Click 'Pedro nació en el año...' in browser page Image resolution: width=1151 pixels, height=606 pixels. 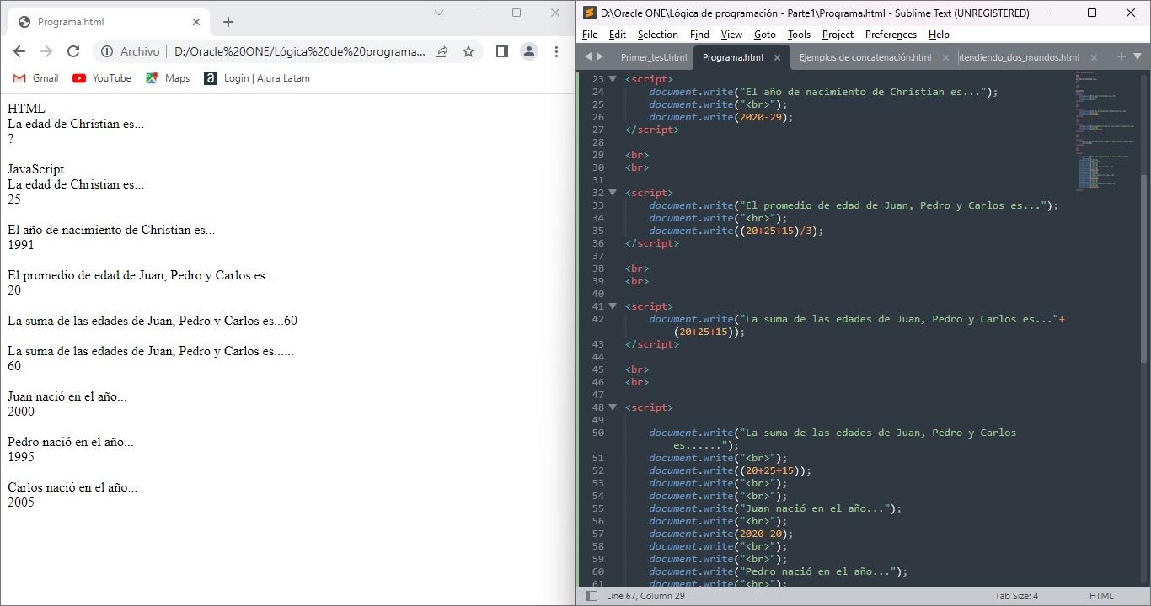point(71,442)
